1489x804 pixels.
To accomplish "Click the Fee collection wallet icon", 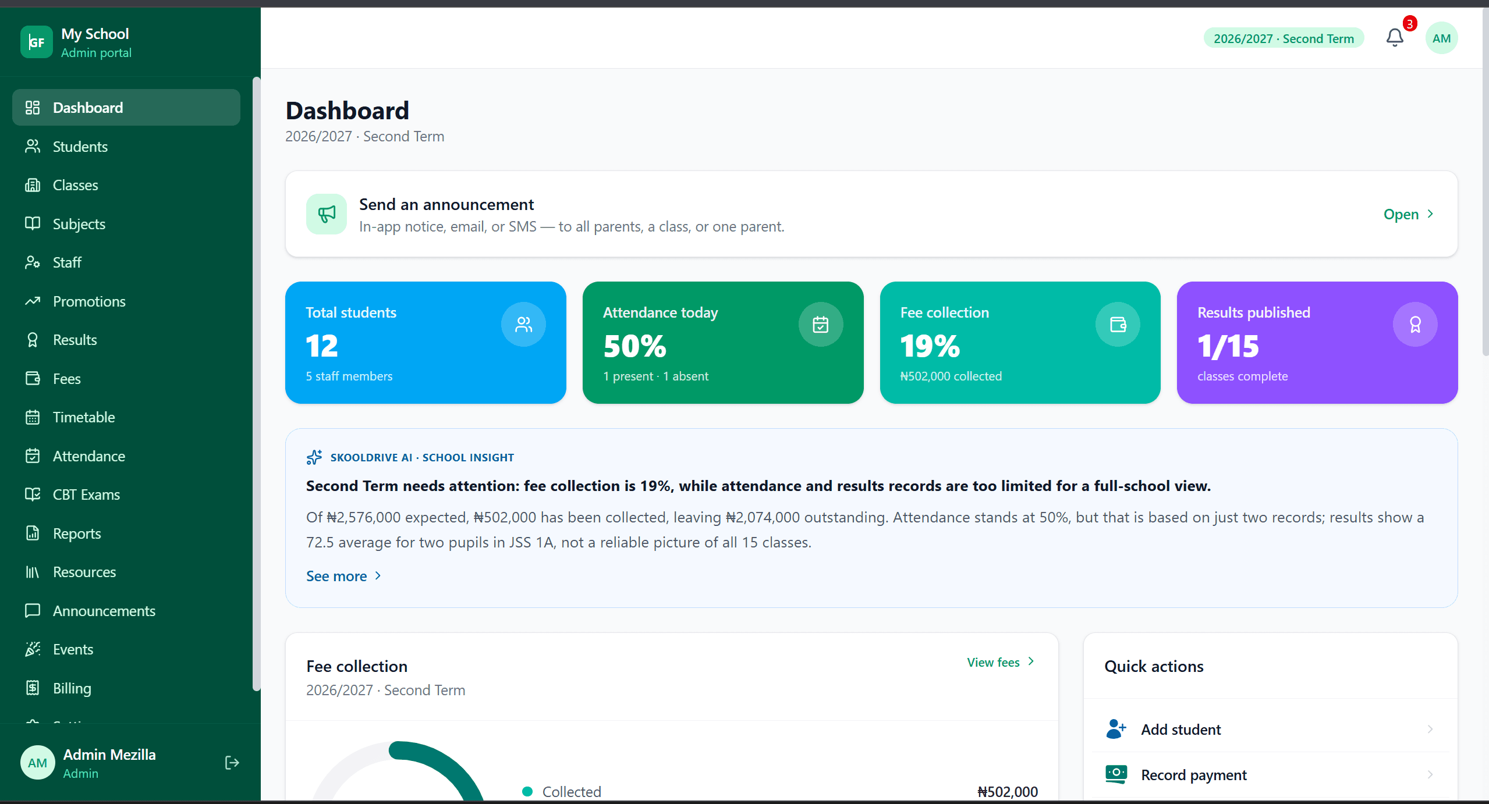I will coord(1118,324).
